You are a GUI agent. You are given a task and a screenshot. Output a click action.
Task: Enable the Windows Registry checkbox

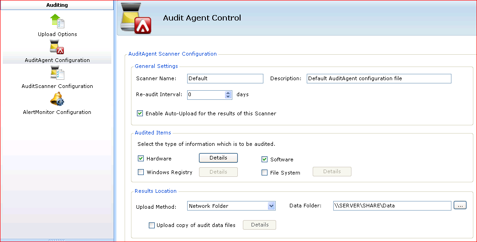(x=141, y=172)
